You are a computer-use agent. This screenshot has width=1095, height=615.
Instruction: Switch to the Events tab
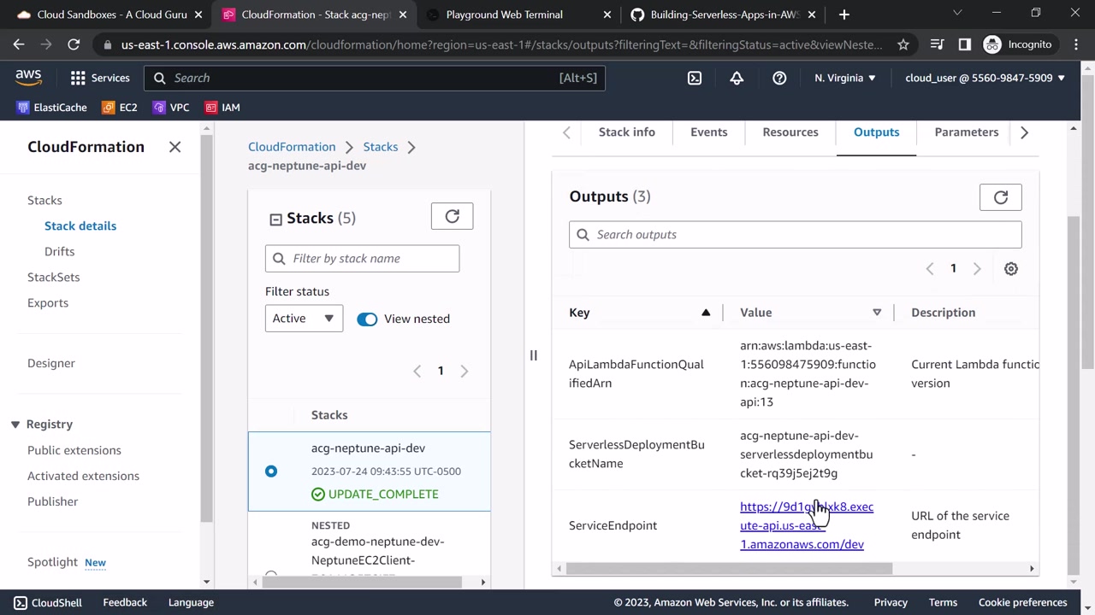(709, 132)
